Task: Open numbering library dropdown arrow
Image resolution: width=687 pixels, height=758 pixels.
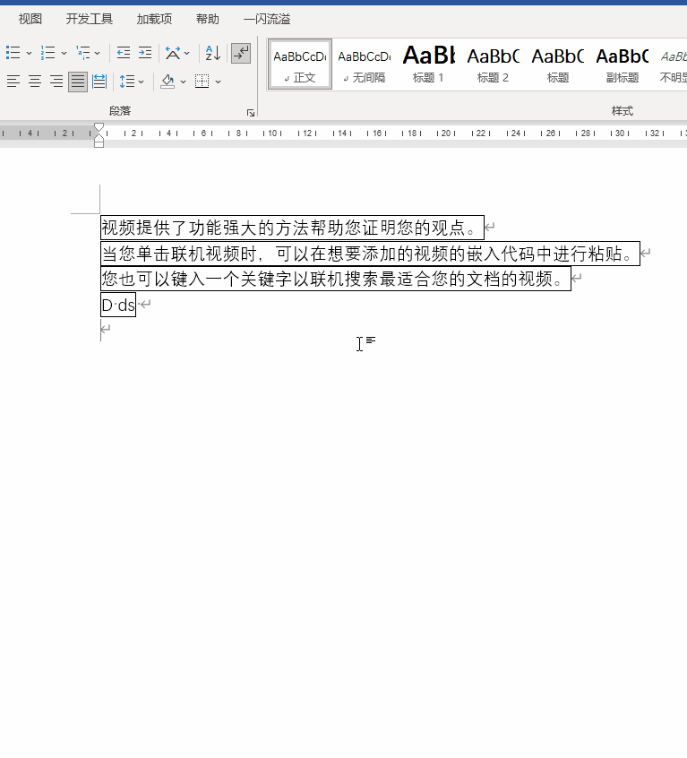Action: [64, 53]
